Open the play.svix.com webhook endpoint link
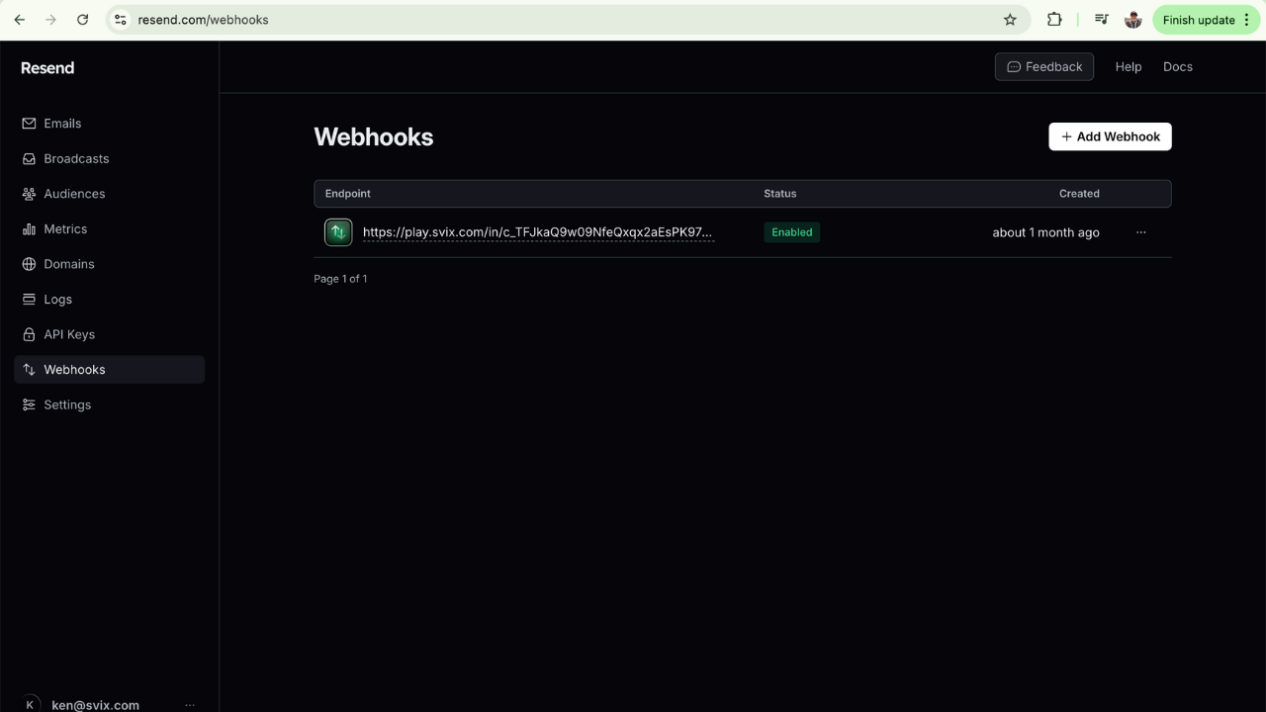 pos(537,232)
